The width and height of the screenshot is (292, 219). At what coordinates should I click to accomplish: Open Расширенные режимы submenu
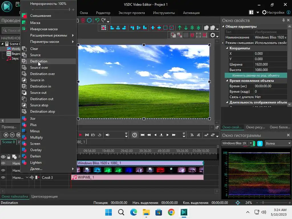click(48, 35)
